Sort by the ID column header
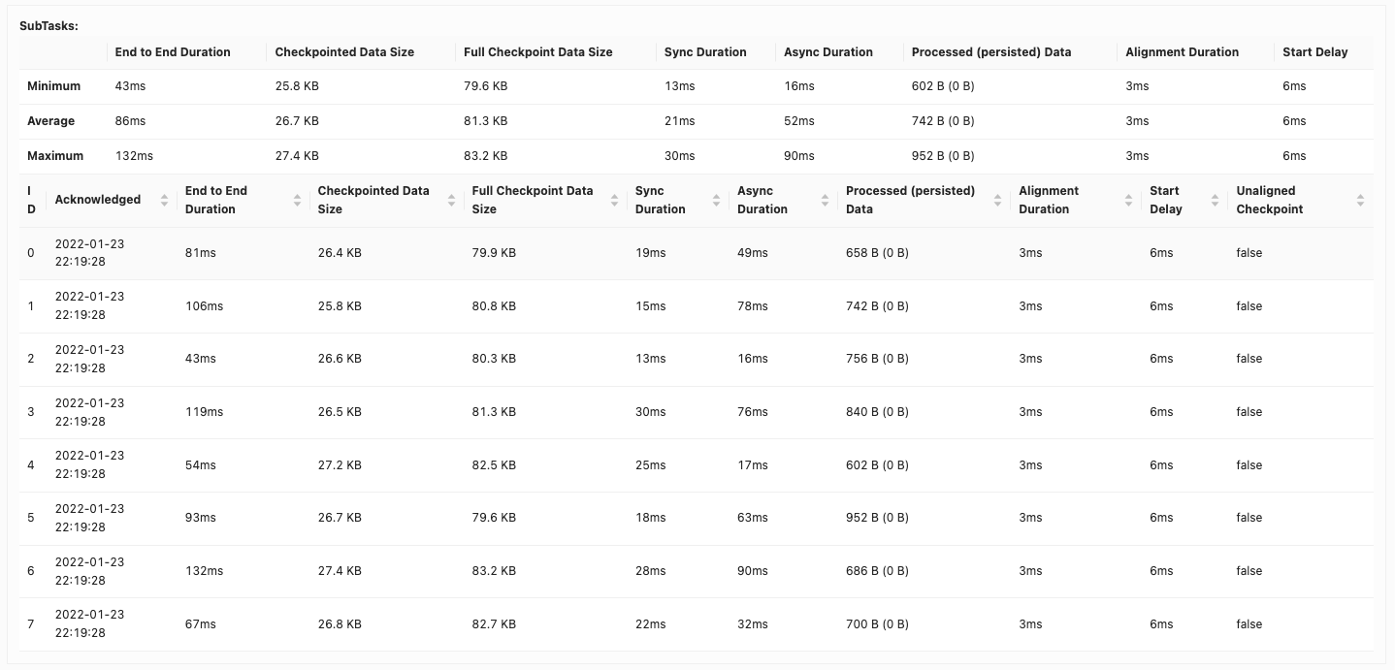Image resolution: width=1395 pixels, height=670 pixels. (x=30, y=200)
